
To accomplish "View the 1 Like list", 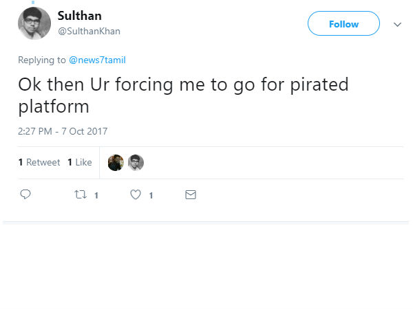I will tap(80, 163).
